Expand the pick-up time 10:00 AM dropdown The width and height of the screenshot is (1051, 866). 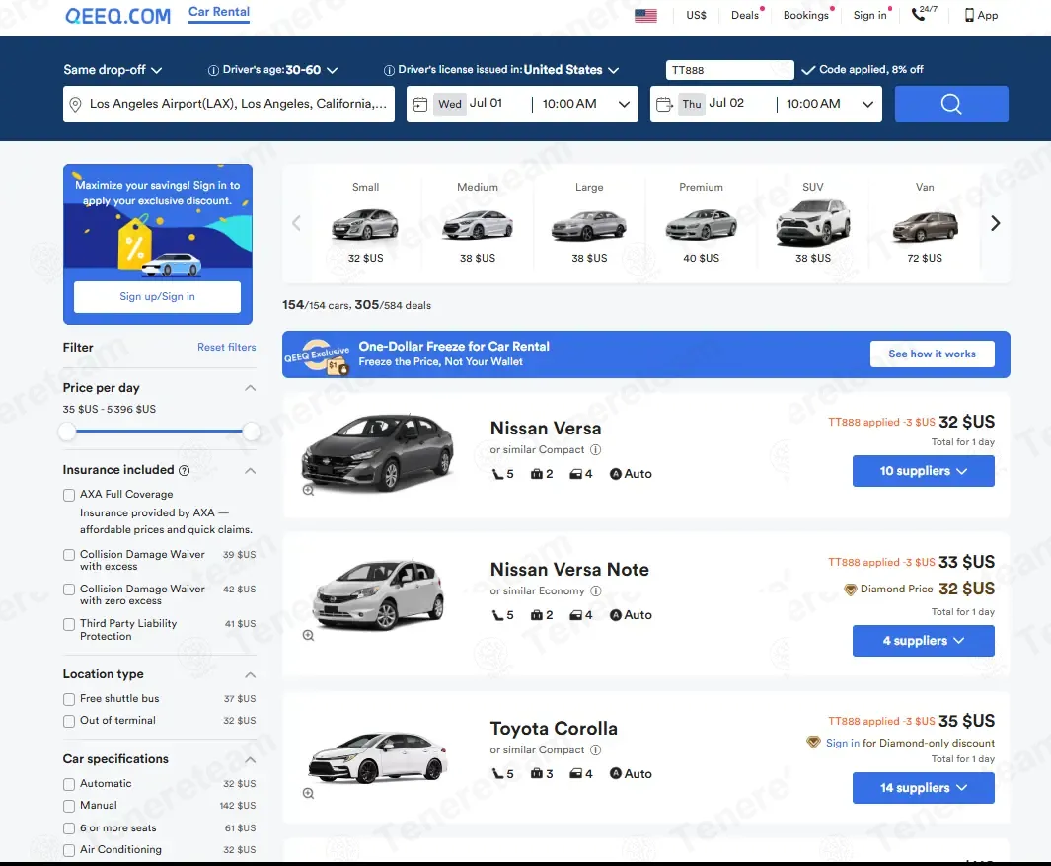(x=586, y=104)
